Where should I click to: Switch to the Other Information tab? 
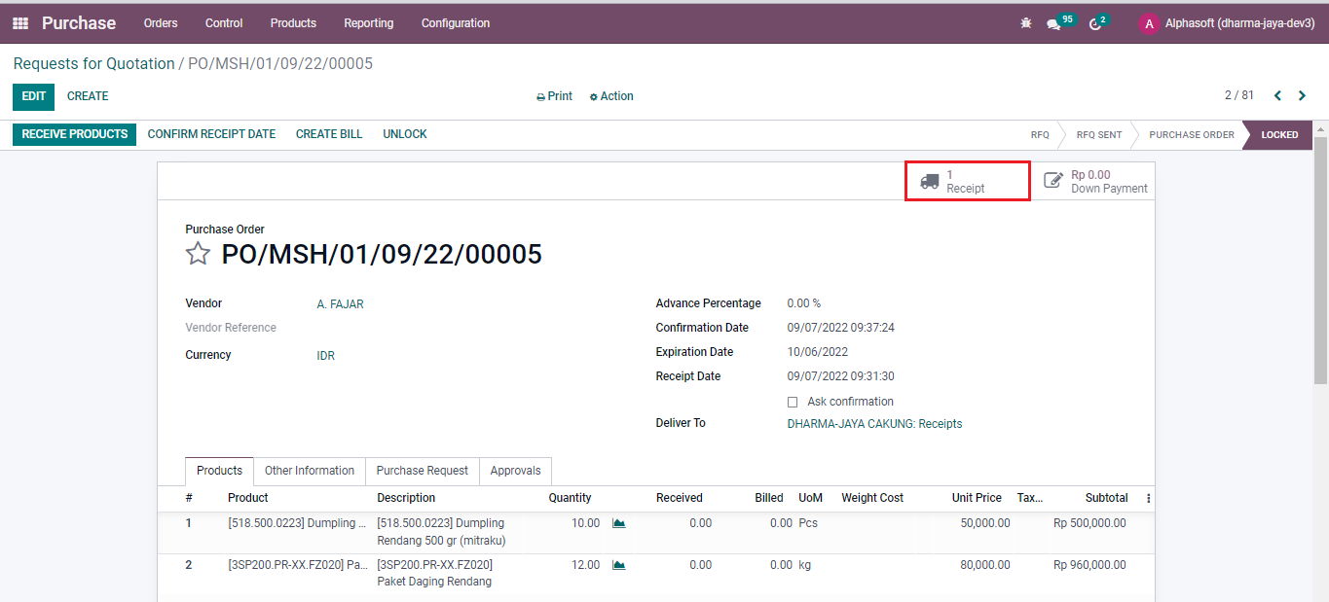point(310,471)
